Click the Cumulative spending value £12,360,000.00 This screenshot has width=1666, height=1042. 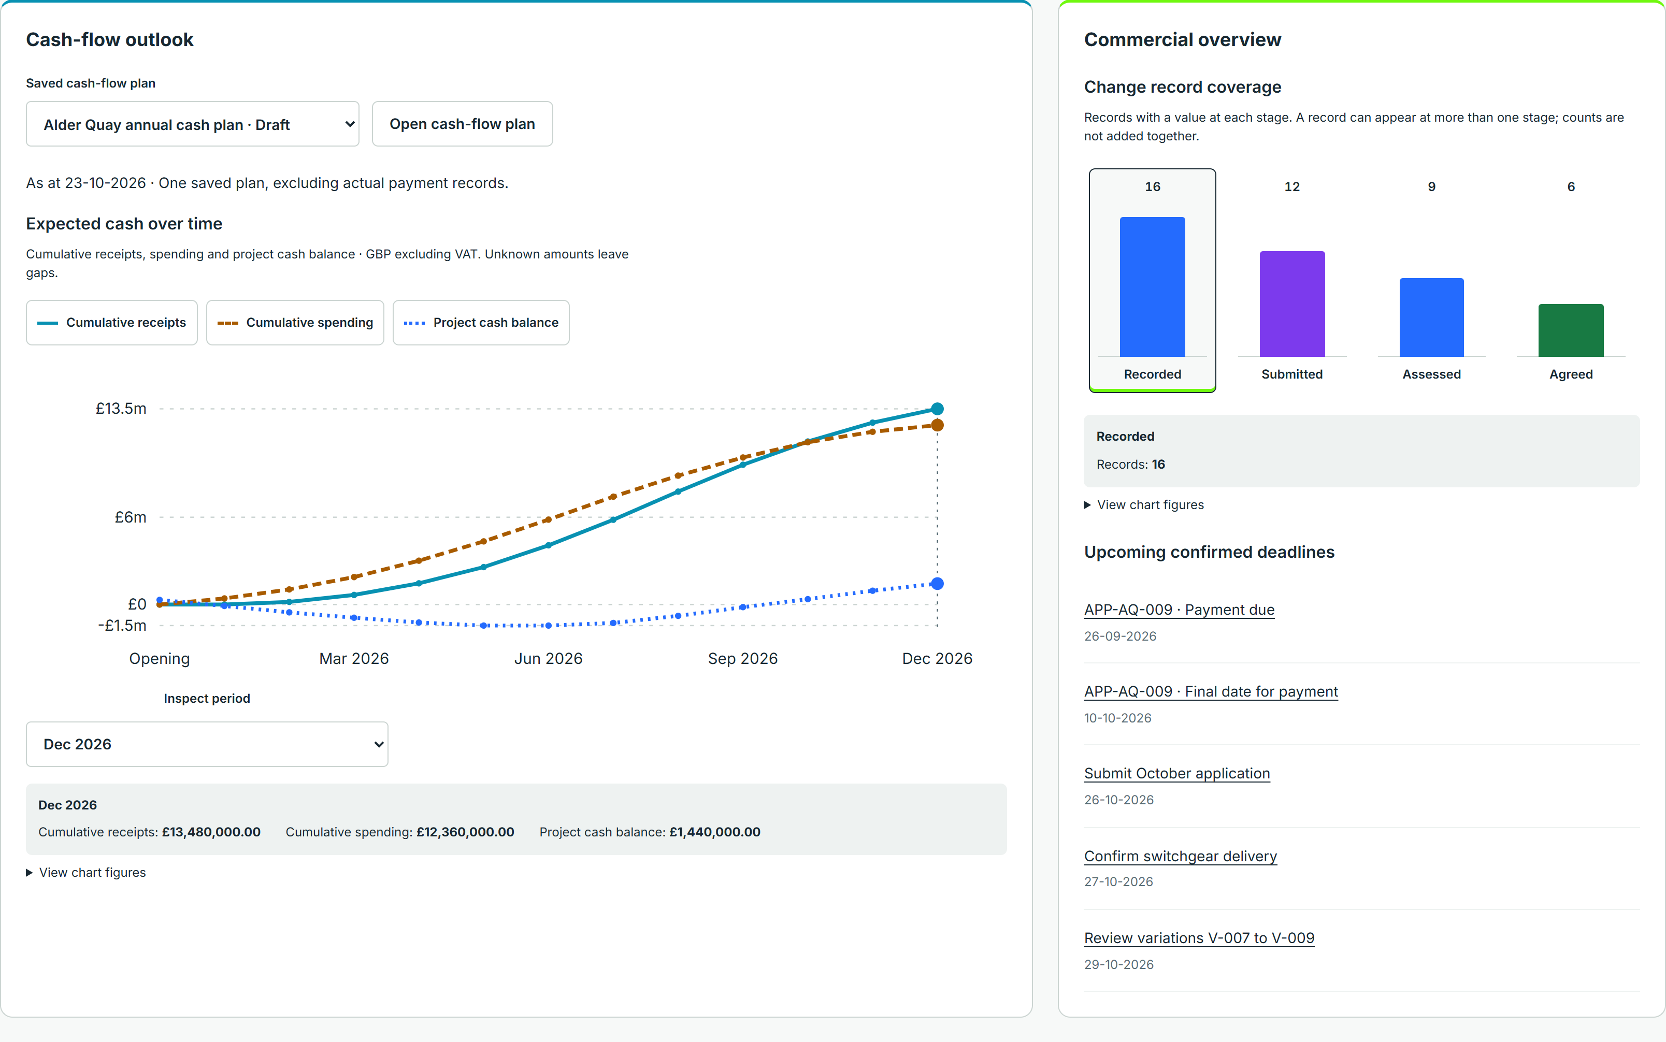[x=465, y=832]
